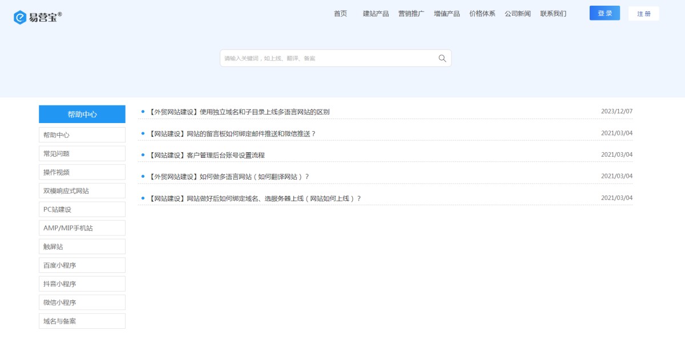The width and height of the screenshot is (685, 355).
Task: Open the 增值产品 menu
Action: click(x=446, y=14)
